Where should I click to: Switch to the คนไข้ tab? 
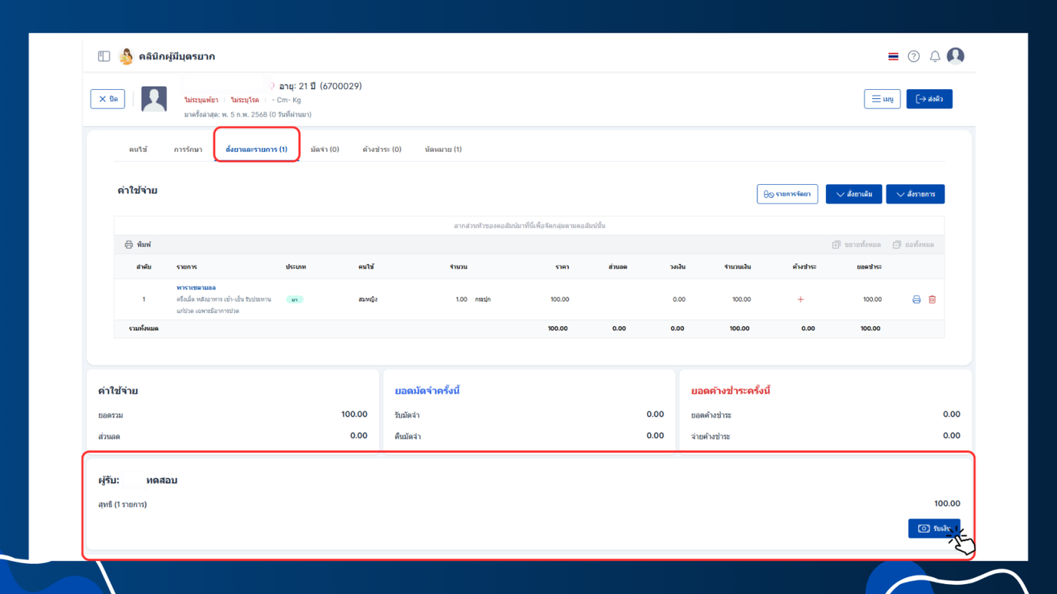(138, 149)
